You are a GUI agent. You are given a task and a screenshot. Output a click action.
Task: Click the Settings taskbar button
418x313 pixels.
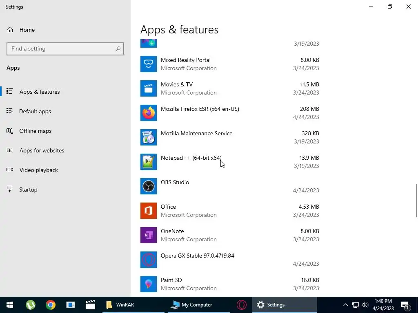pos(284,305)
